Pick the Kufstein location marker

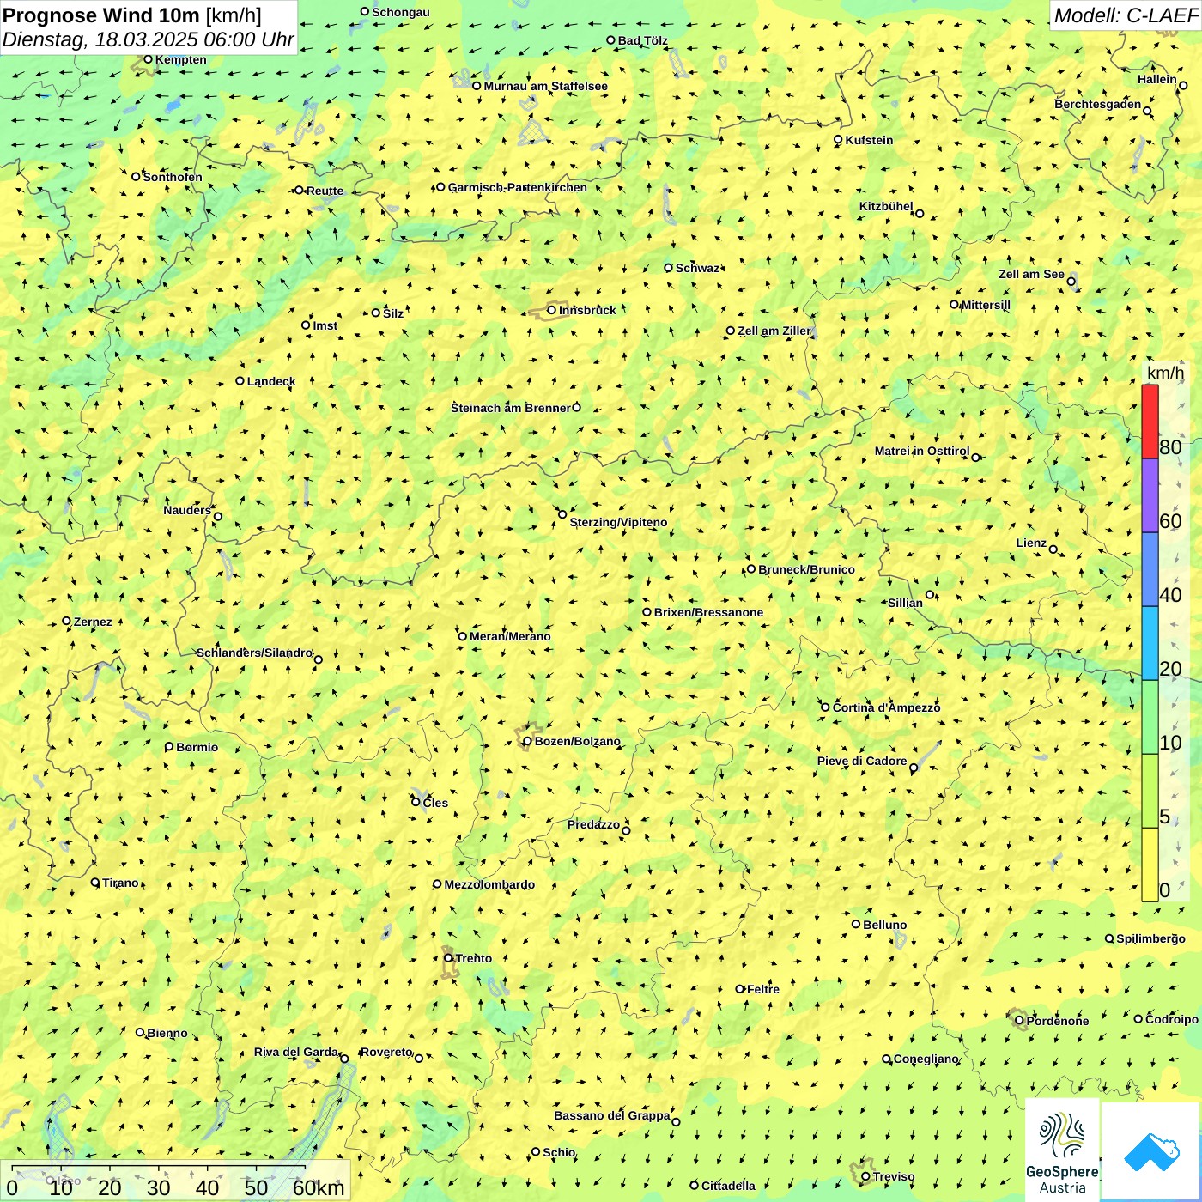(x=838, y=140)
